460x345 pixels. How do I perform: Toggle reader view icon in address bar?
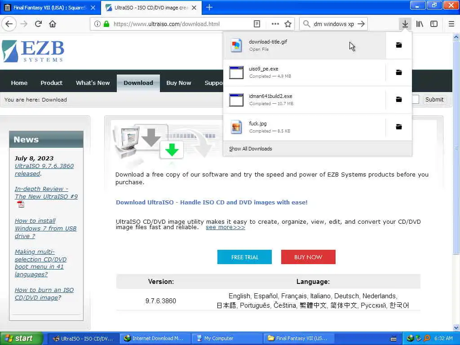coord(257,24)
